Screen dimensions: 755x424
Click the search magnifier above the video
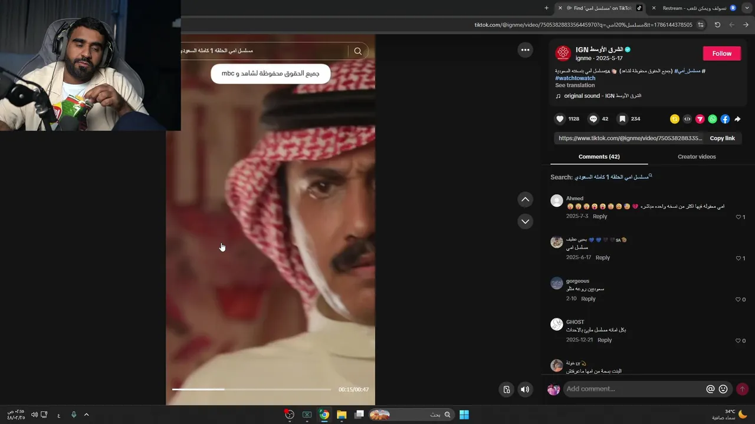point(357,51)
